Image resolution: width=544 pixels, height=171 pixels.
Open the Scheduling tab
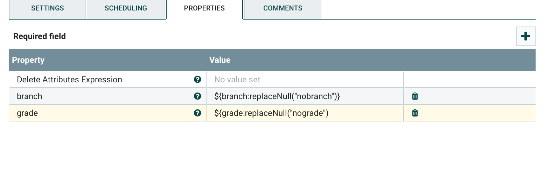(126, 8)
